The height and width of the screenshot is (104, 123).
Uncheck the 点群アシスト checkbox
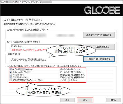point(11,77)
